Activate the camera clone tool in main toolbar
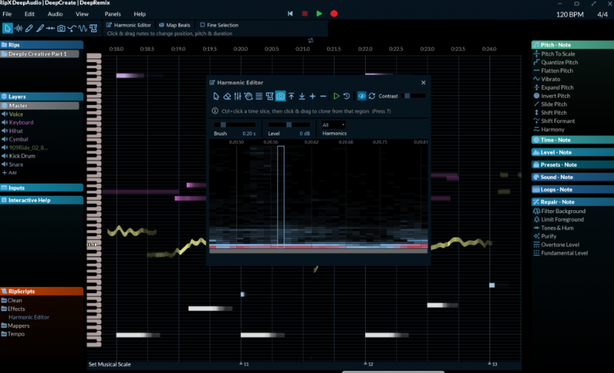 click(x=61, y=29)
